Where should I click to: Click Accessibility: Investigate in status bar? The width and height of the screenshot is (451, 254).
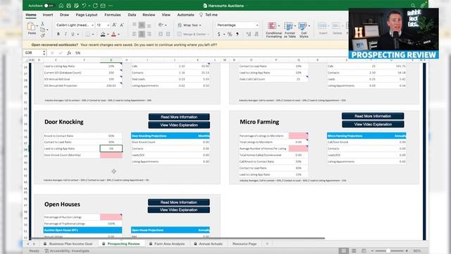(67, 251)
